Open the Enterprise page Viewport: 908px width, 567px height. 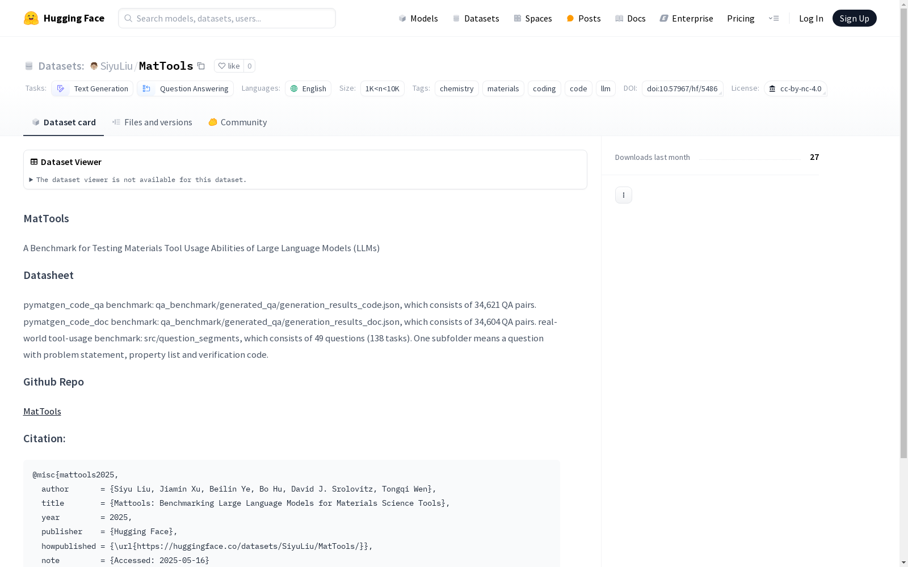click(x=686, y=18)
